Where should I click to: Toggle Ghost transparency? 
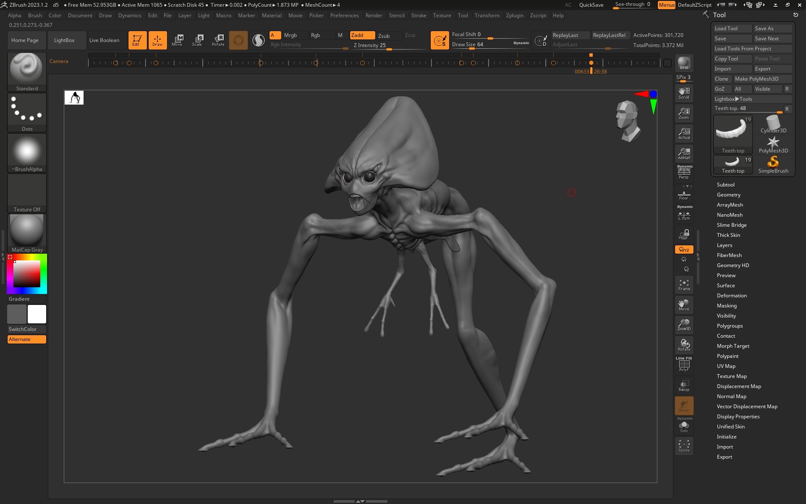coord(684,406)
